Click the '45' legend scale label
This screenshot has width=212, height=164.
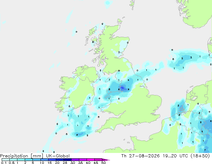96,163
